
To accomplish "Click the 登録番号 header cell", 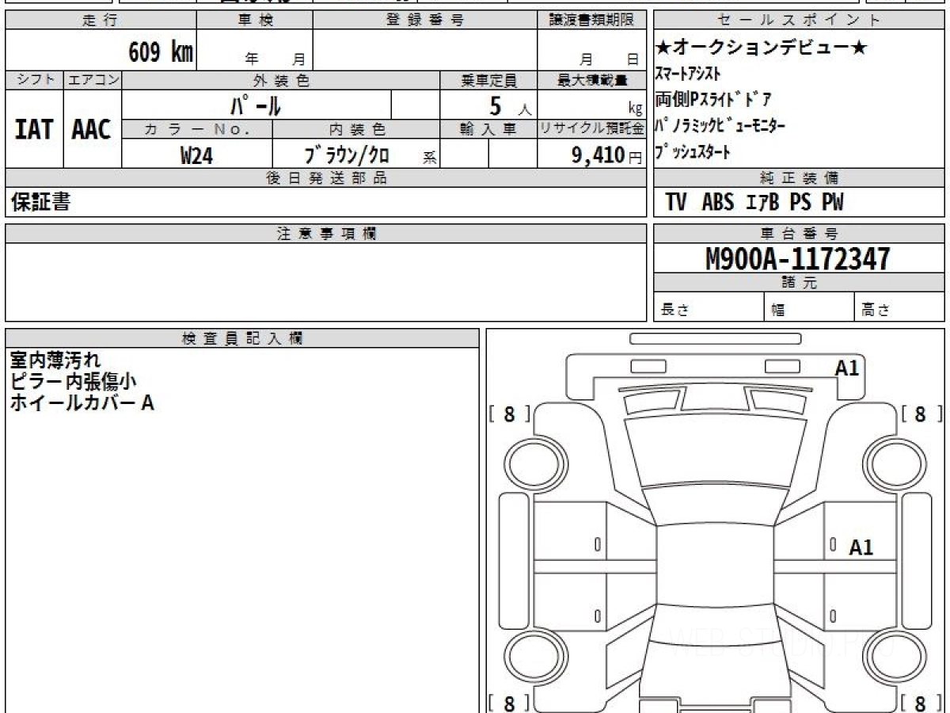I will pyautogui.click(x=425, y=21).
